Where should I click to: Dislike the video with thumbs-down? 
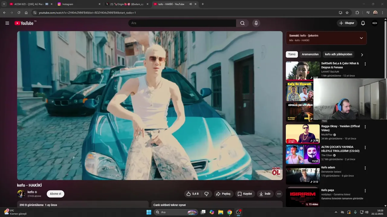click(207, 194)
